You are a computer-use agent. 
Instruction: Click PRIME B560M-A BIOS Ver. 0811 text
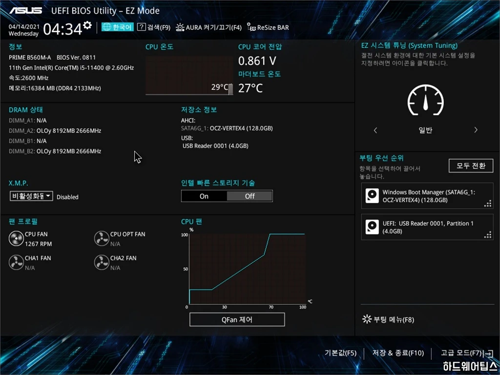click(52, 58)
